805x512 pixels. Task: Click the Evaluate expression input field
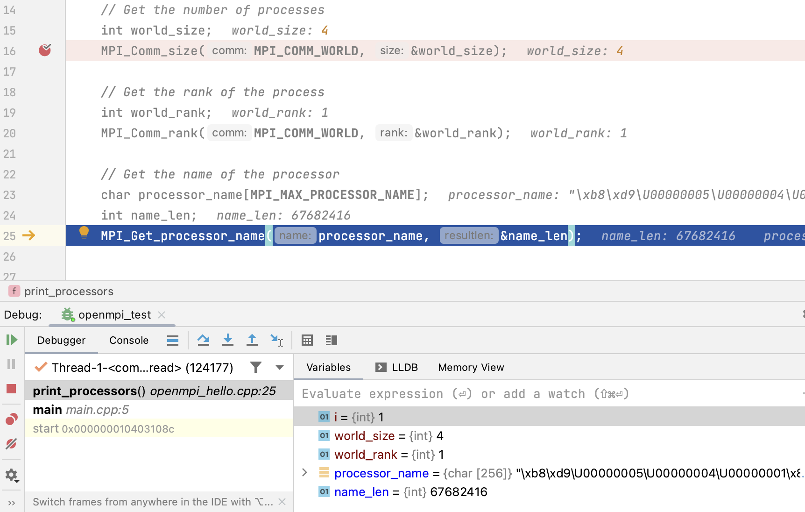tap(467, 394)
